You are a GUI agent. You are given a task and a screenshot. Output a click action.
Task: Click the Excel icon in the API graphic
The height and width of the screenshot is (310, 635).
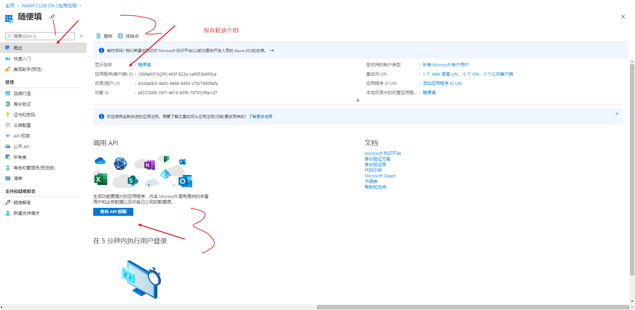101,179
